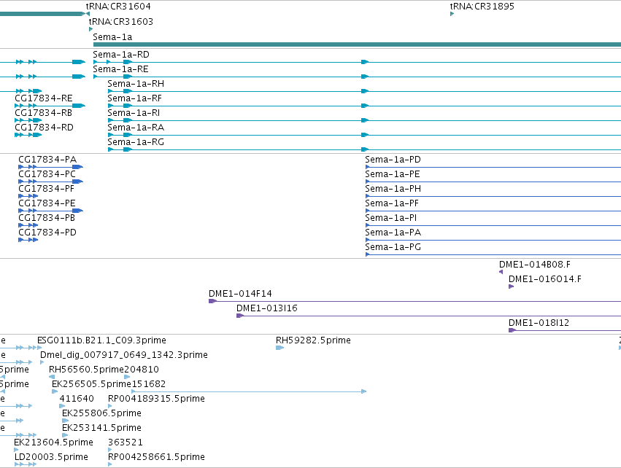Select transcript Sema-1a-RE

(121, 69)
